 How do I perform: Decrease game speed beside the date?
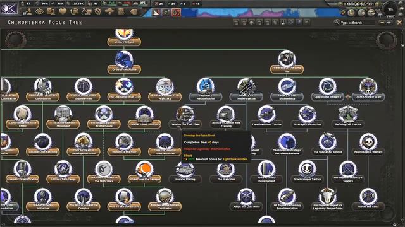[x=341, y=4]
